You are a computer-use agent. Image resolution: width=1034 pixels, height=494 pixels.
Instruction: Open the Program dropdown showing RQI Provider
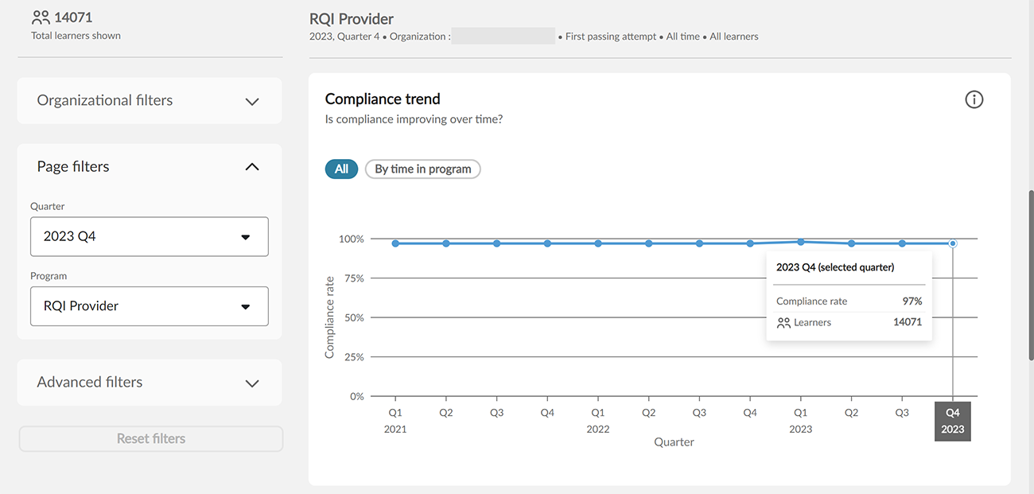point(150,306)
